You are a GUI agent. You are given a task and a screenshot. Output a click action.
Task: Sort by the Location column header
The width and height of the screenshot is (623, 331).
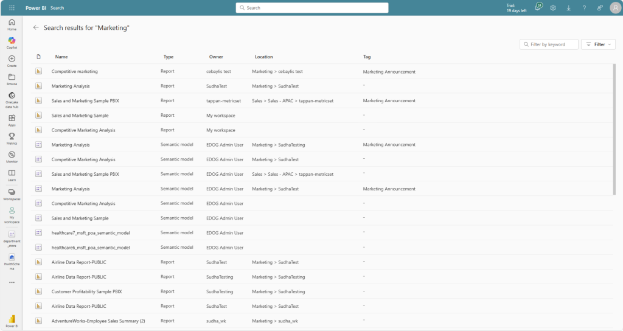pyautogui.click(x=264, y=57)
